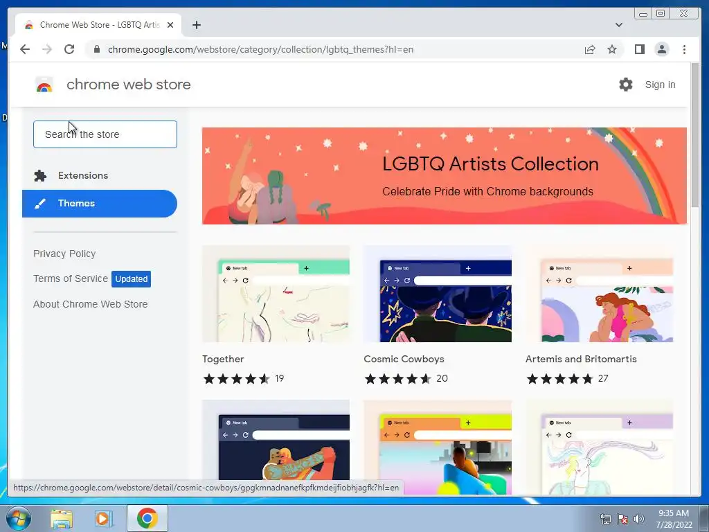Open the Windows Start menu

19,518
